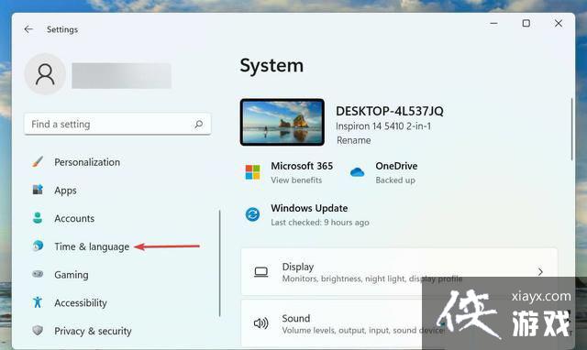The width and height of the screenshot is (587, 350).
Task: Click the search magnifier icon
Action: tap(199, 124)
